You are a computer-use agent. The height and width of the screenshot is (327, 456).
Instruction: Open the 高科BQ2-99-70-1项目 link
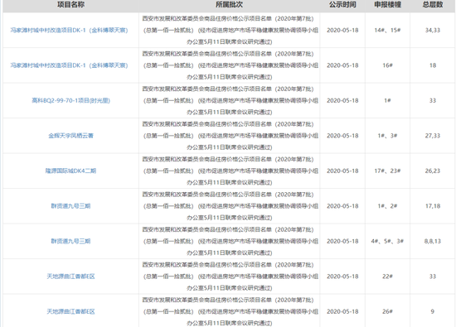pyautogui.click(x=71, y=100)
